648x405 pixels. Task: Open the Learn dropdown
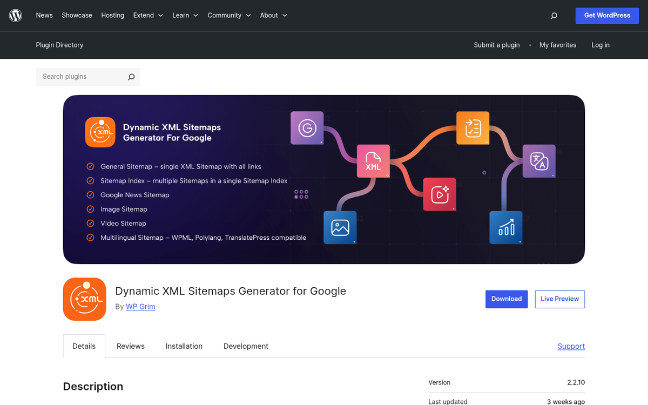point(185,15)
